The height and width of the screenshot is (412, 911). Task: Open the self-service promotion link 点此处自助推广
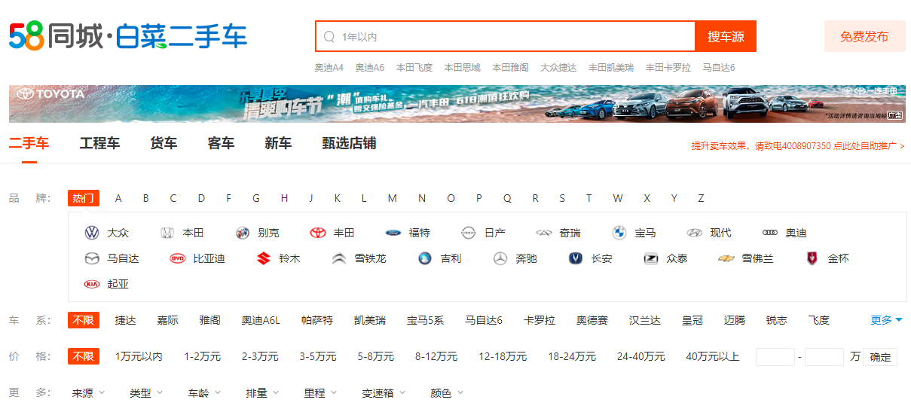click(869, 146)
